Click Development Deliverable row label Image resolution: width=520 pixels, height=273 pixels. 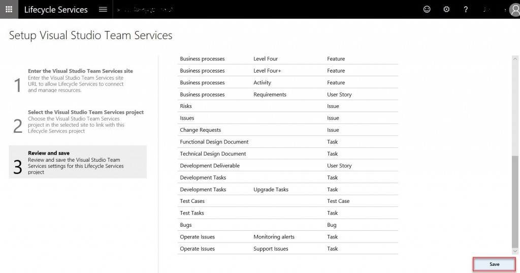[x=210, y=166]
